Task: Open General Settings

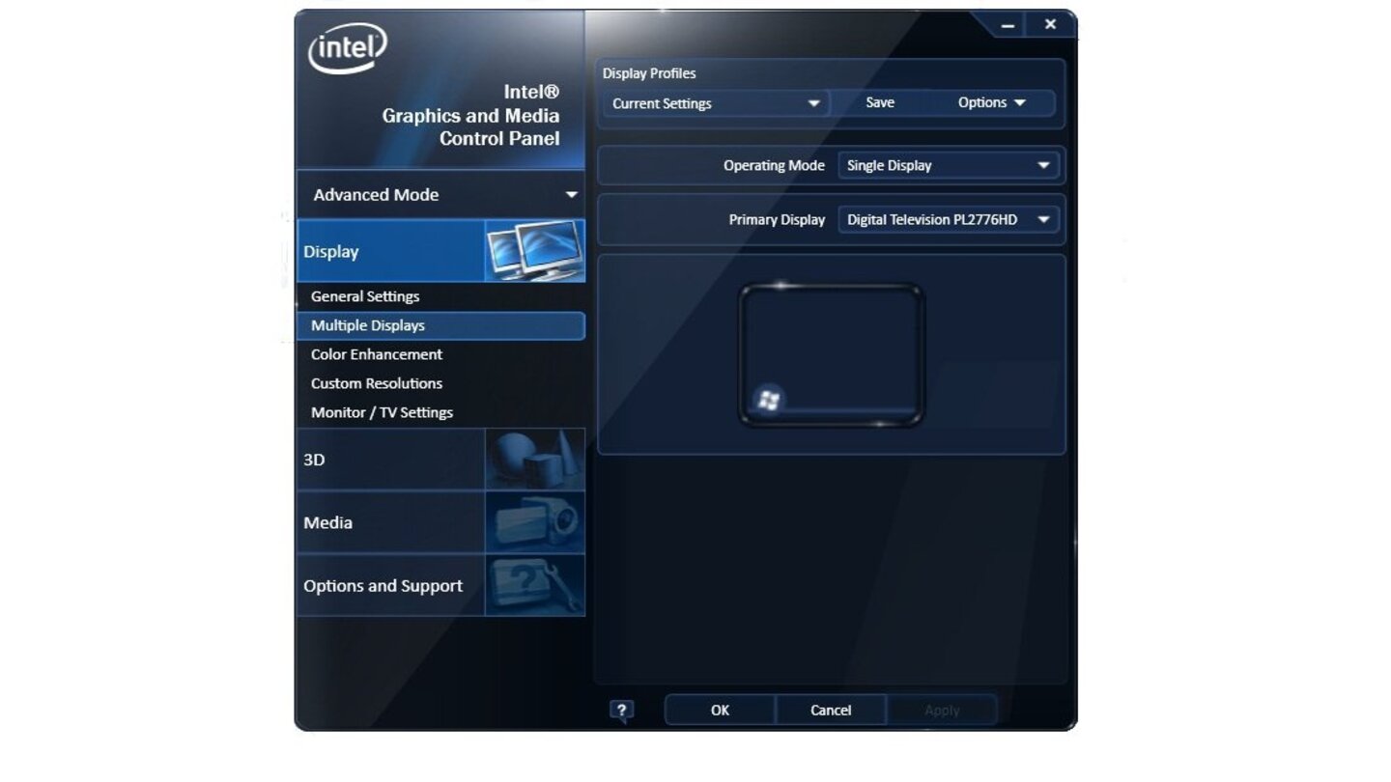Action: pyautogui.click(x=365, y=296)
